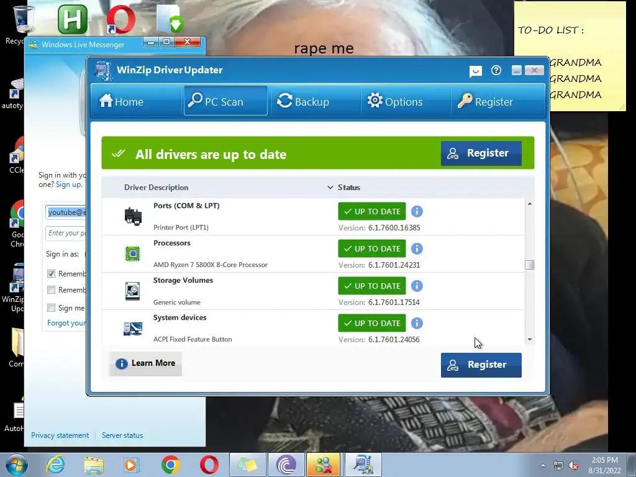Image resolution: width=636 pixels, height=477 pixels.
Task: Click version 6.1.7601.24231 text
Action: (x=394, y=265)
